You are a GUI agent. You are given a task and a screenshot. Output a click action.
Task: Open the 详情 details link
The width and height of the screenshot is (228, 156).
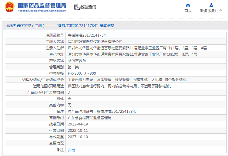[71, 150]
